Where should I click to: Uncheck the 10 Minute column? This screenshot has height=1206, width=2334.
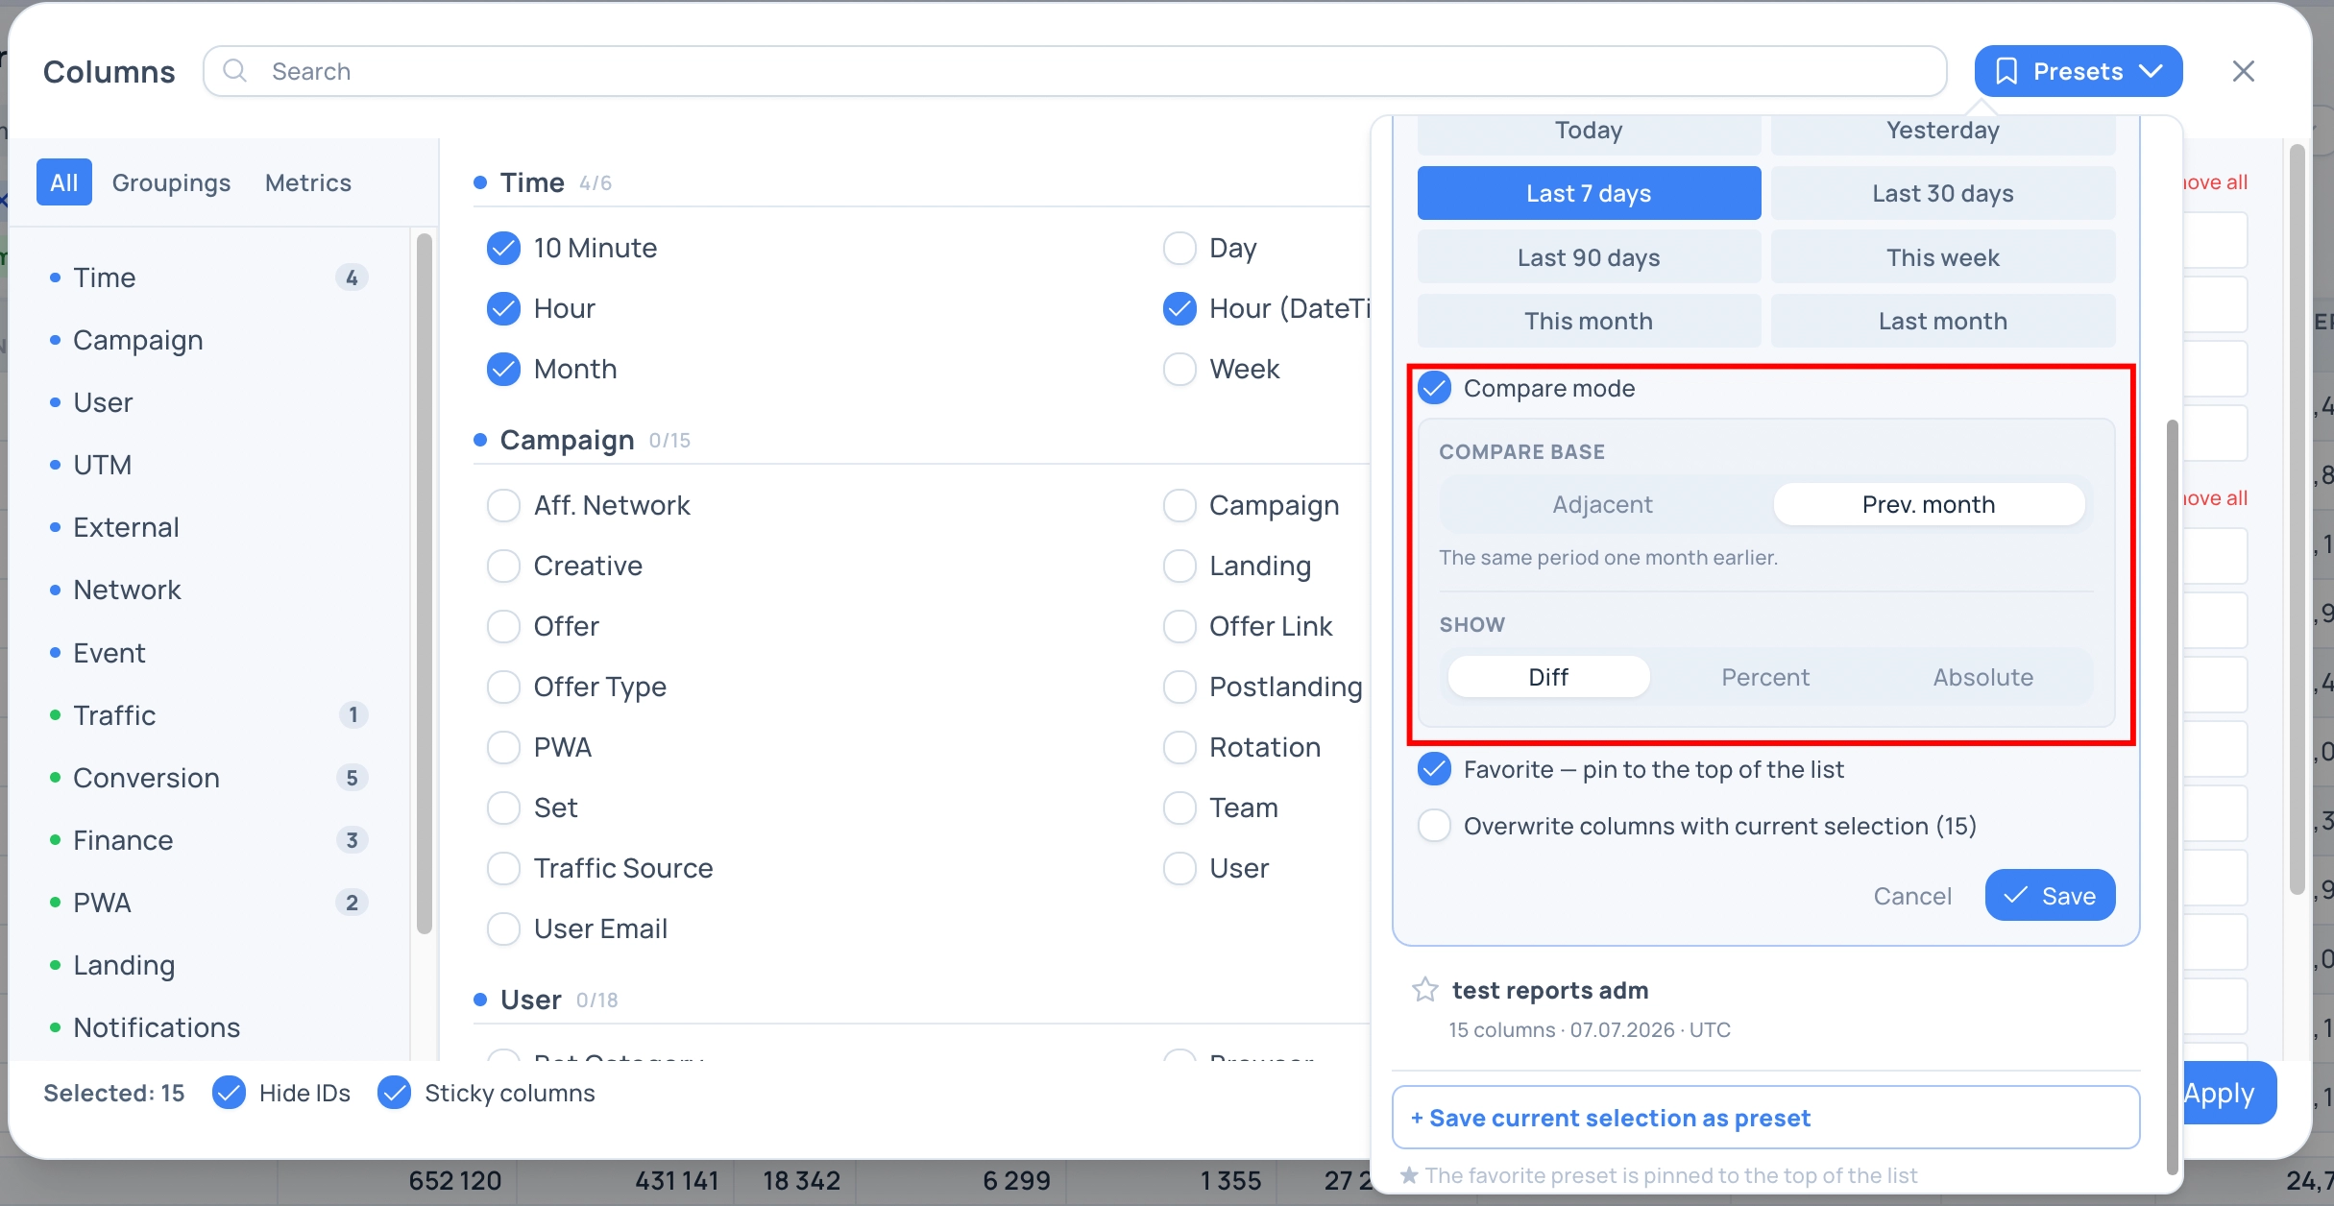[x=503, y=248]
